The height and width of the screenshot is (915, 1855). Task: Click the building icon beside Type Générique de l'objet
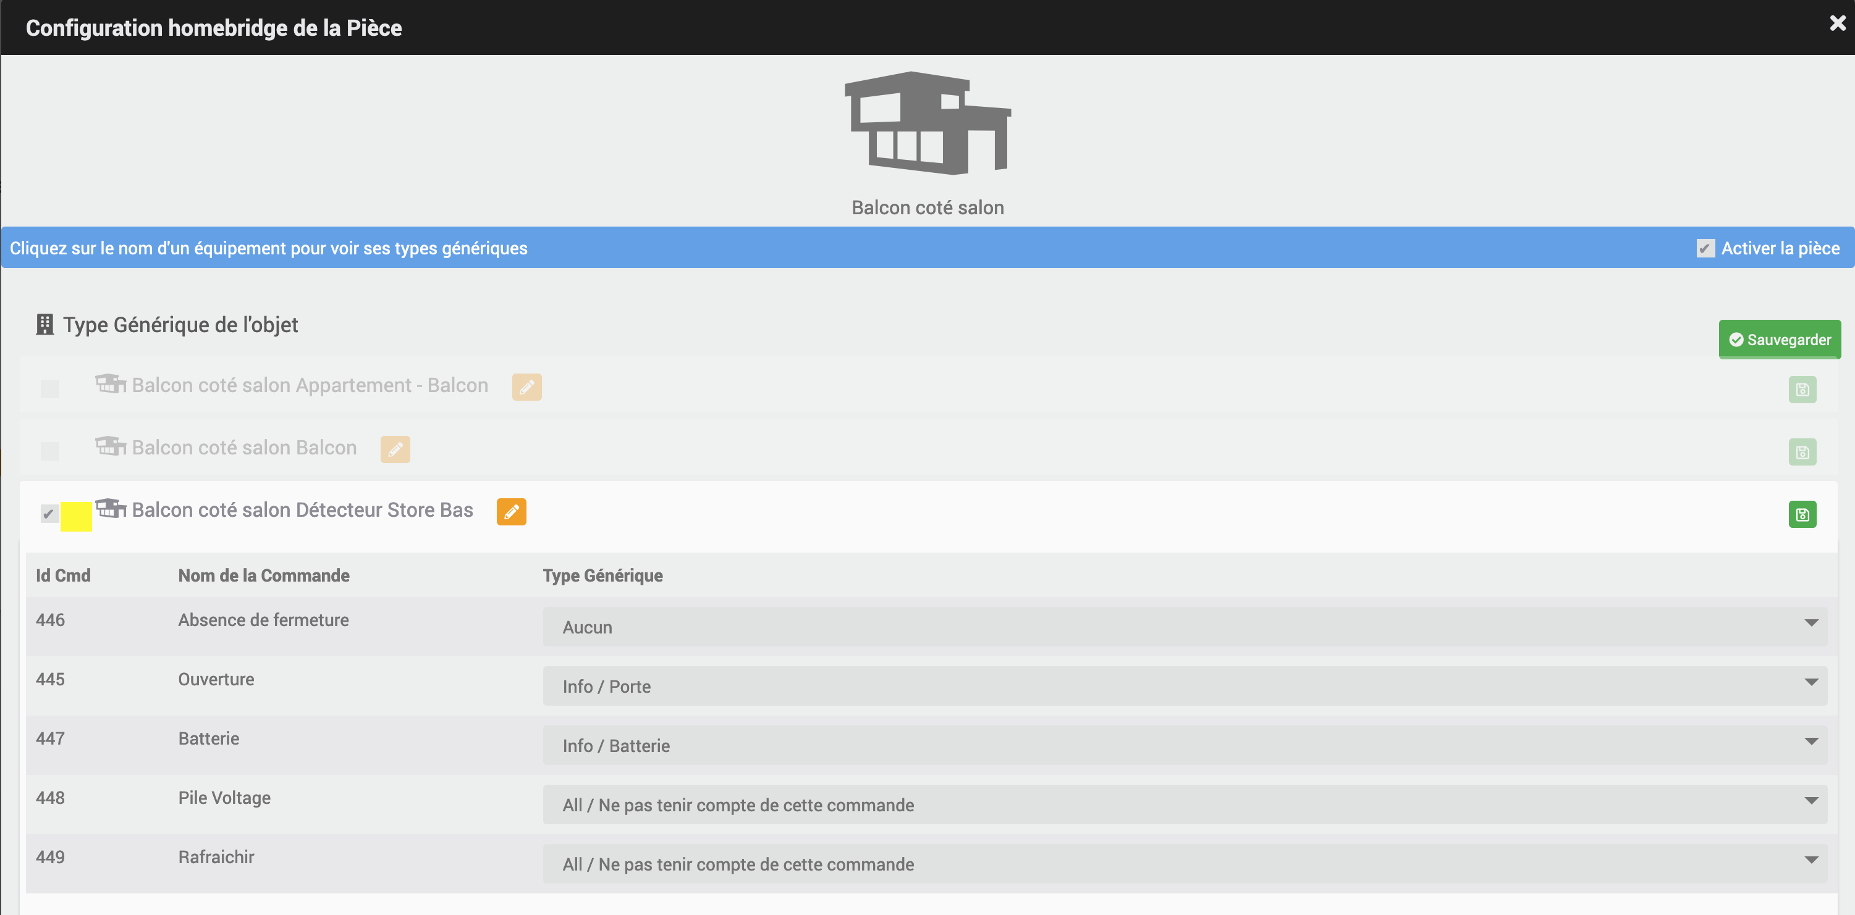(x=44, y=324)
